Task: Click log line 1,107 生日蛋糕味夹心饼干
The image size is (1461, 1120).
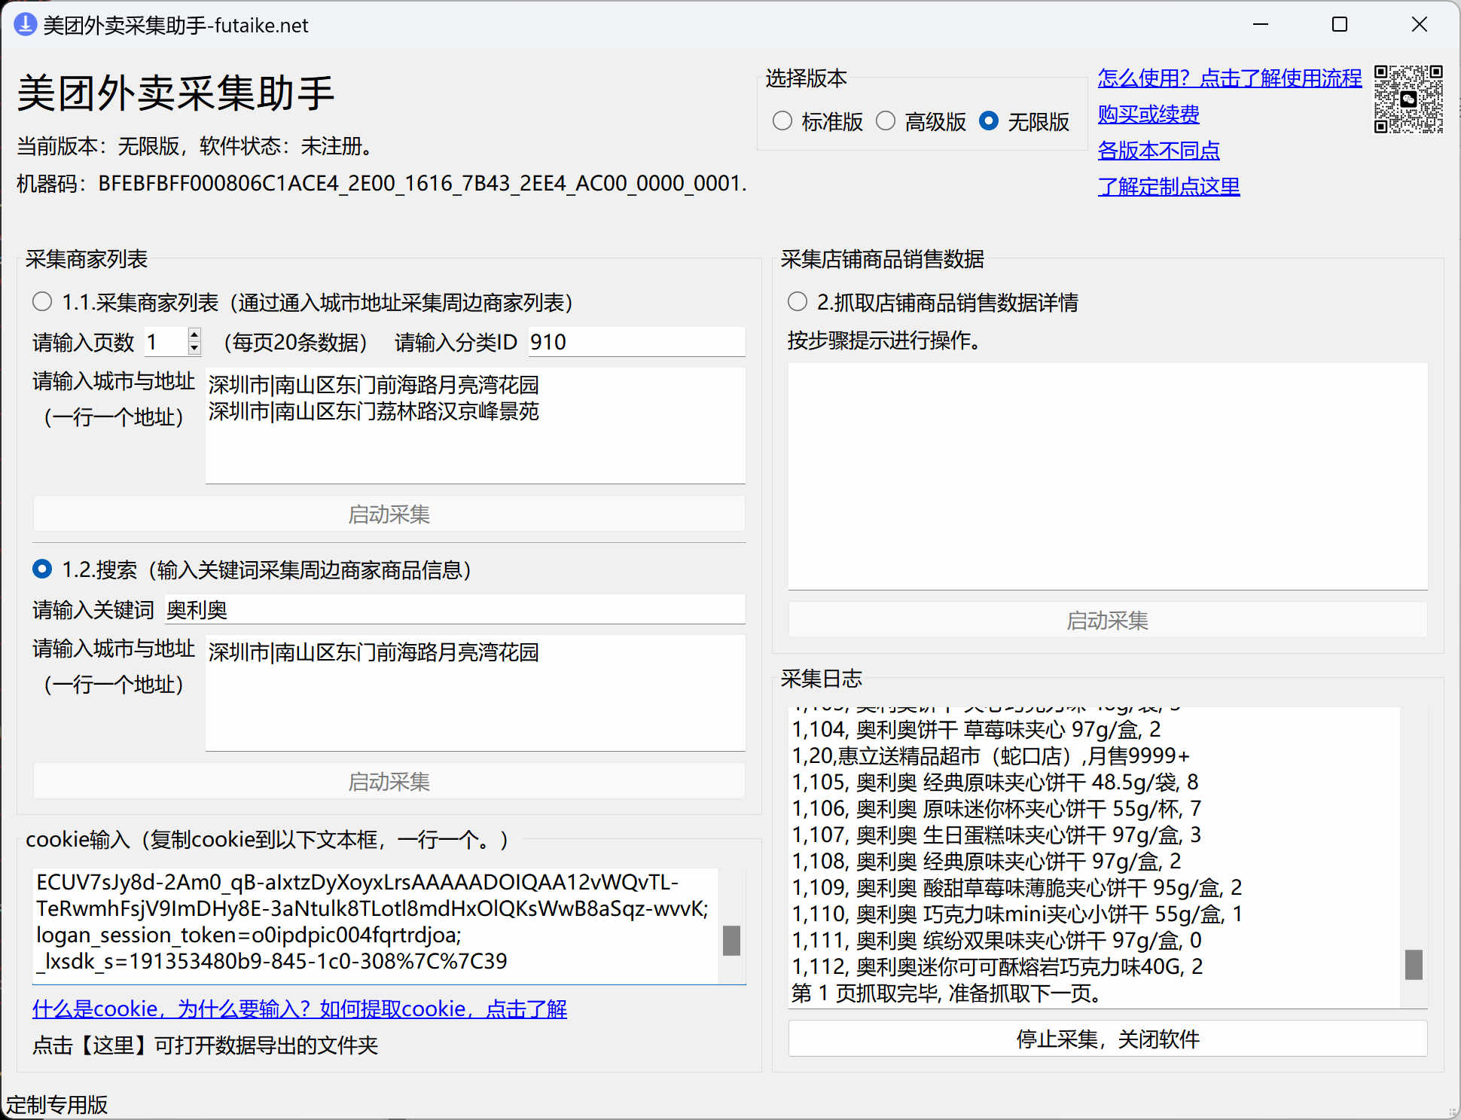Action: coord(996,835)
